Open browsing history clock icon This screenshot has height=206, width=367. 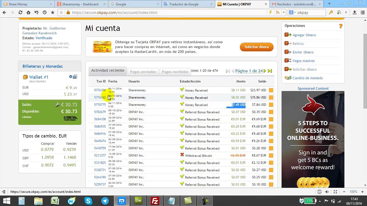click(44, 13)
